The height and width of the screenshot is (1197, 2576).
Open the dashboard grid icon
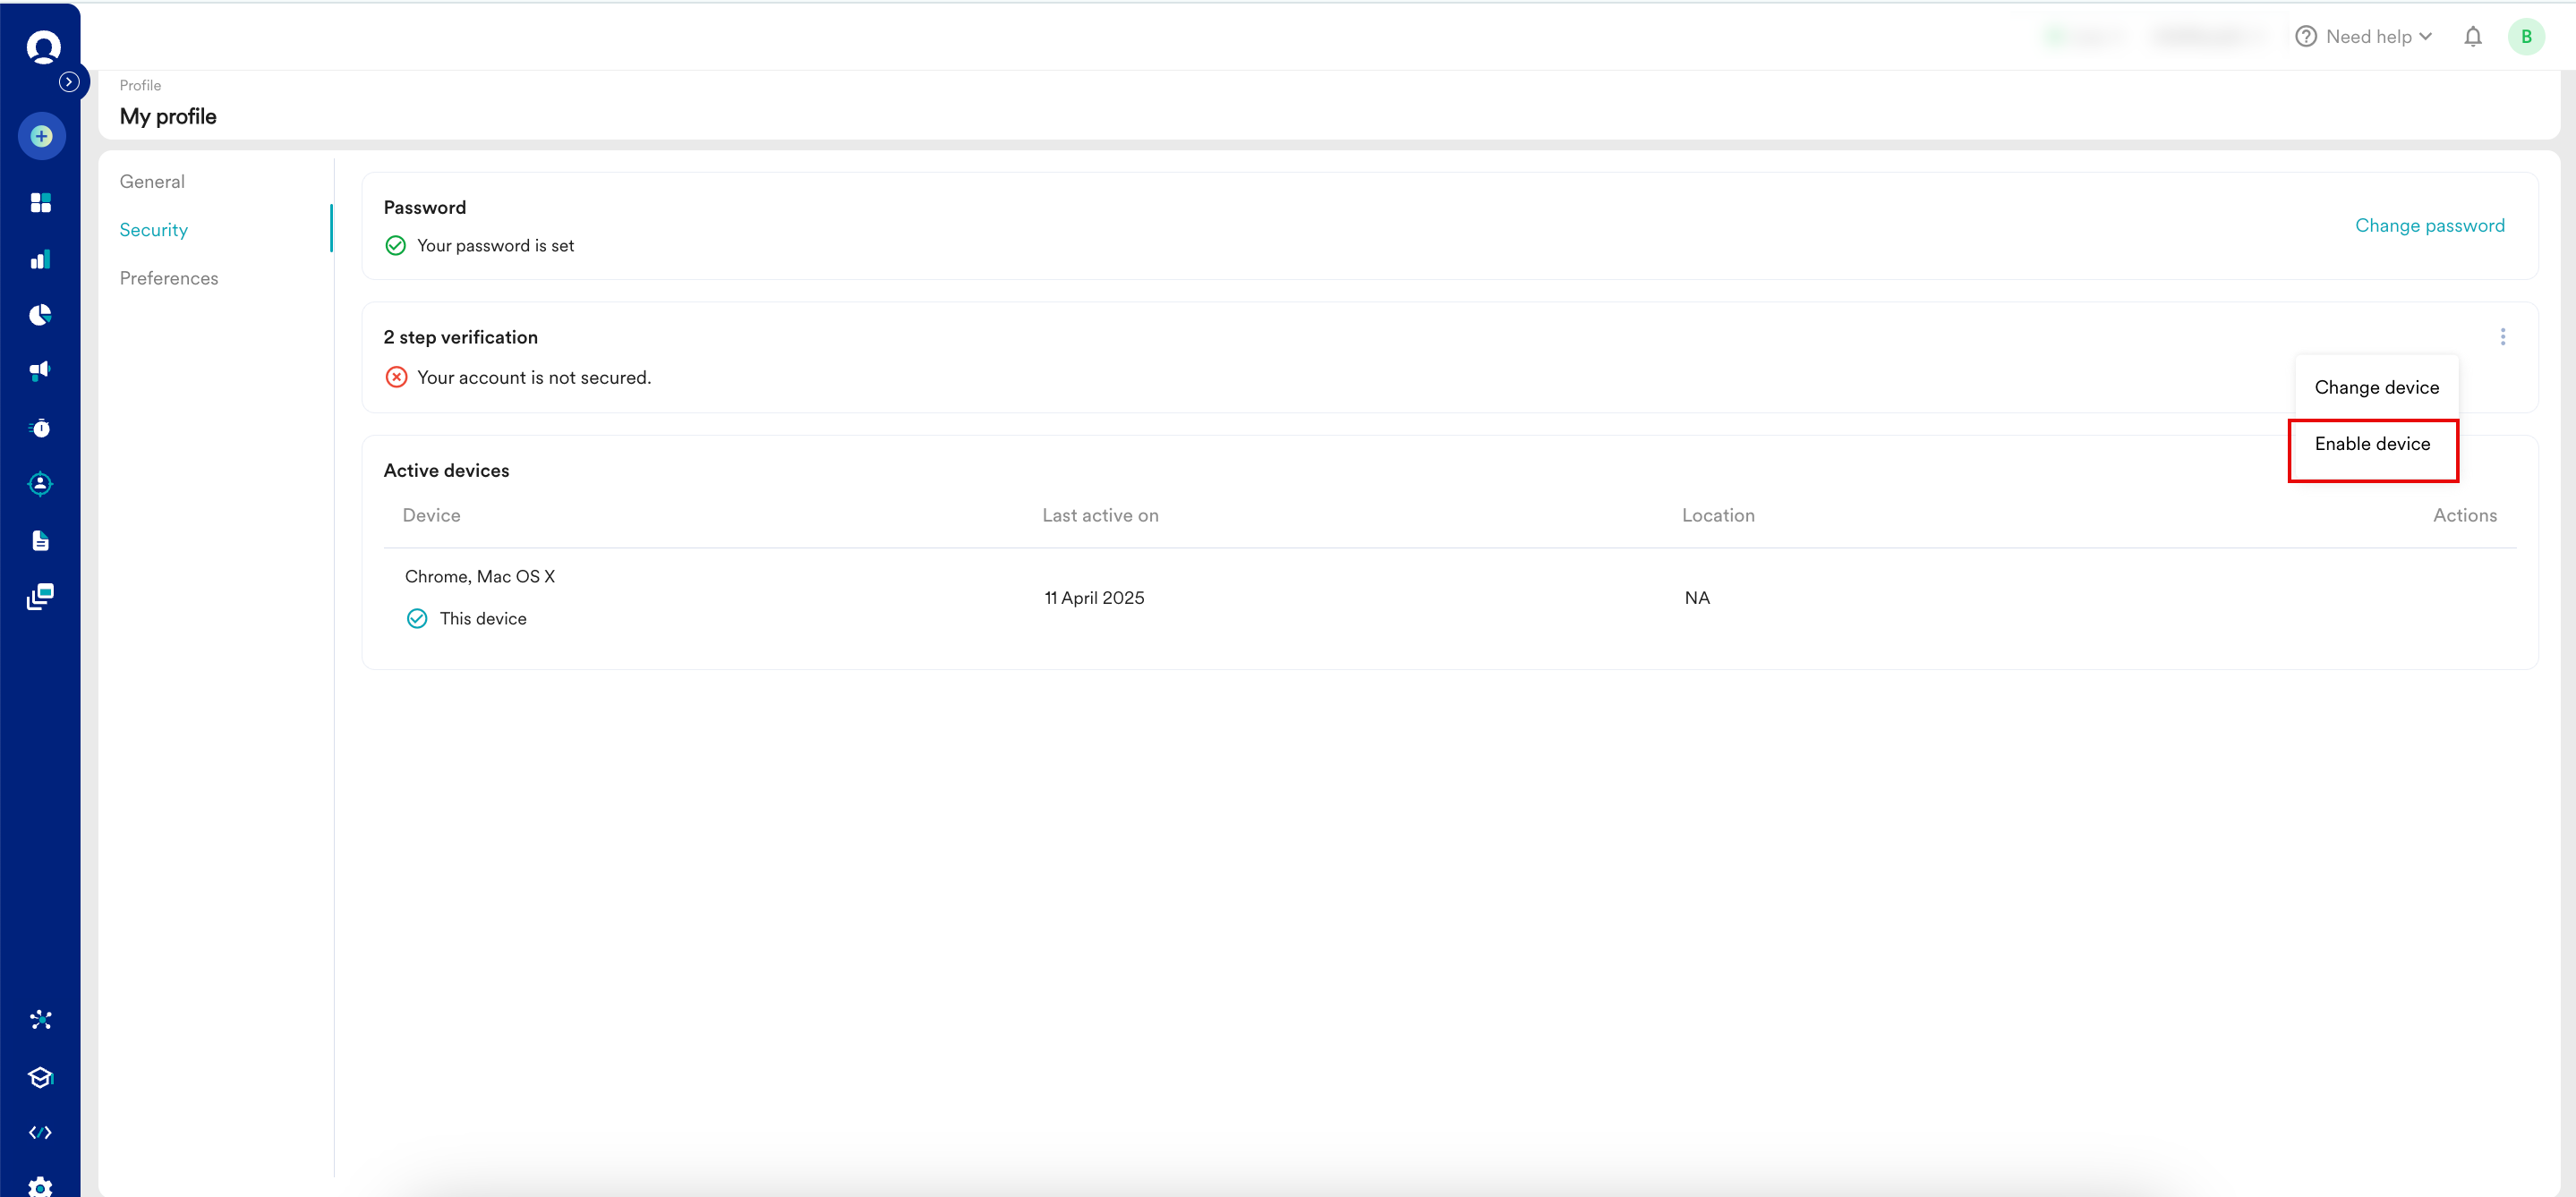40,203
